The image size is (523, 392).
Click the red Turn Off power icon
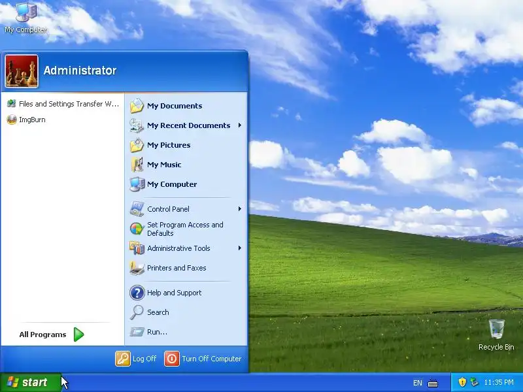click(172, 359)
